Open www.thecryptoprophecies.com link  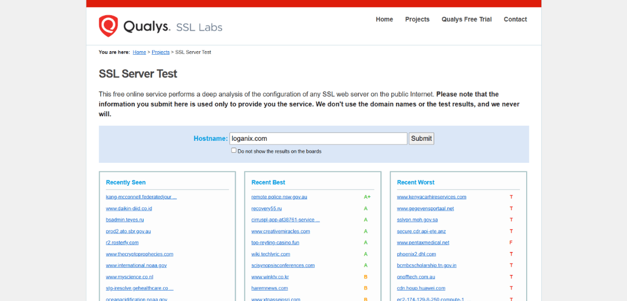click(140, 255)
